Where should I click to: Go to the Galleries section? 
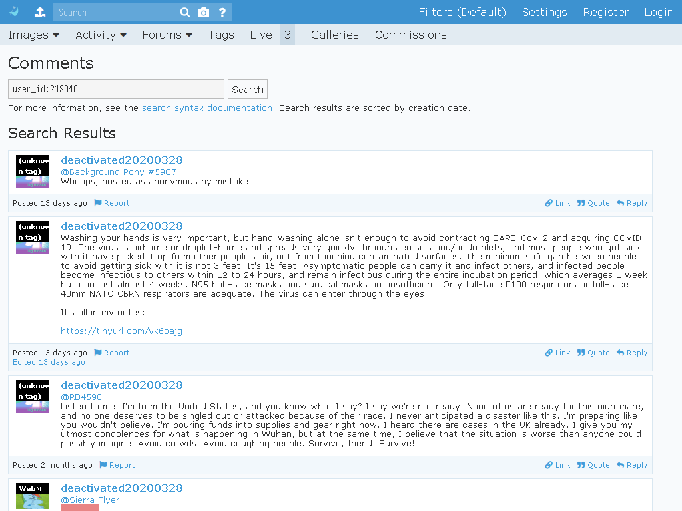[x=335, y=35]
